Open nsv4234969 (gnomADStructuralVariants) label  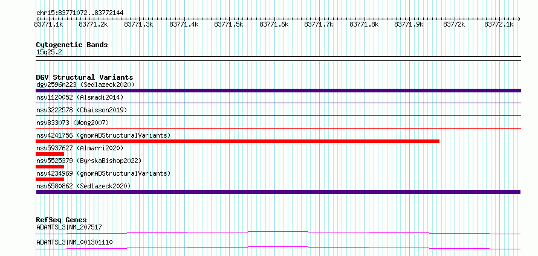click(x=103, y=173)
